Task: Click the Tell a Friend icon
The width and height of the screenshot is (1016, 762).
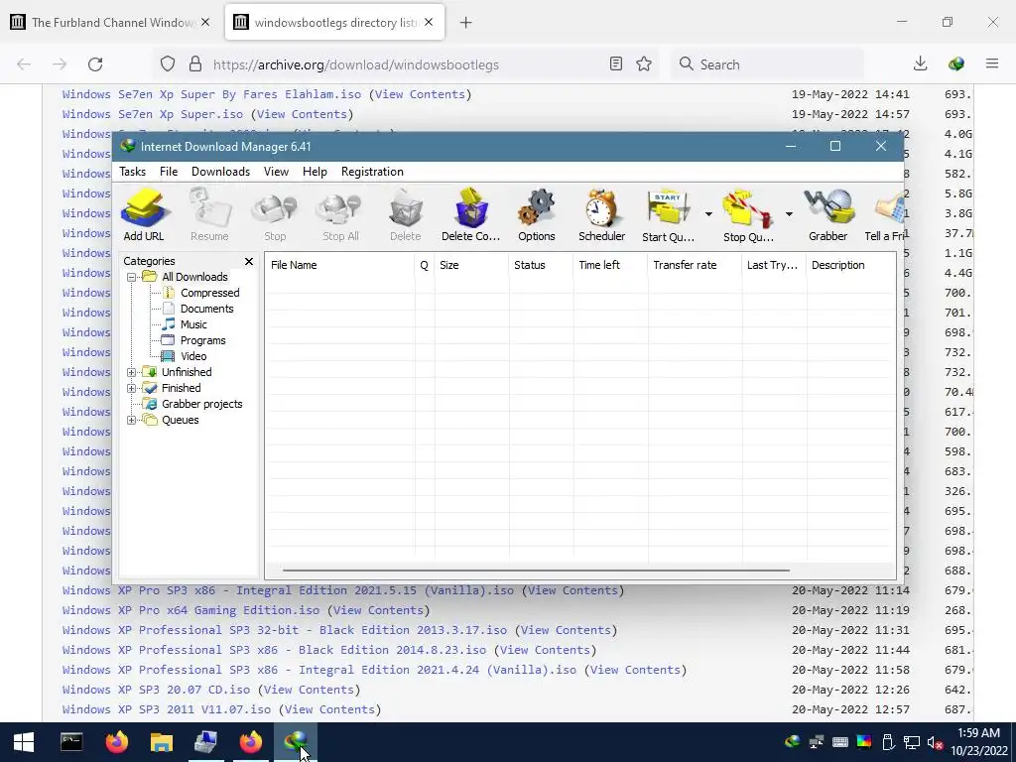Action: pos(885,214)
